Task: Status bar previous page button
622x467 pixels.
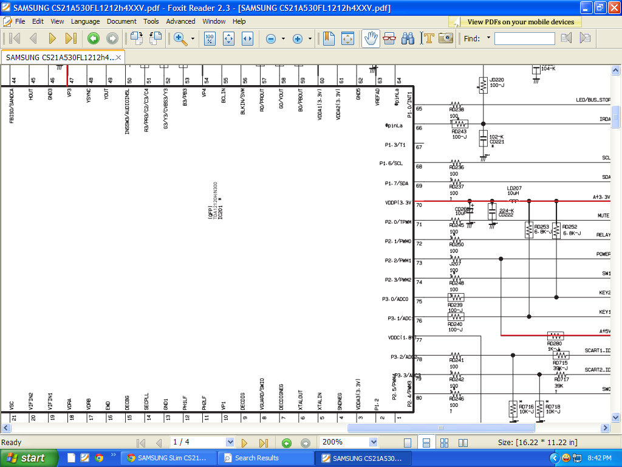Action: tap(160, 443)
